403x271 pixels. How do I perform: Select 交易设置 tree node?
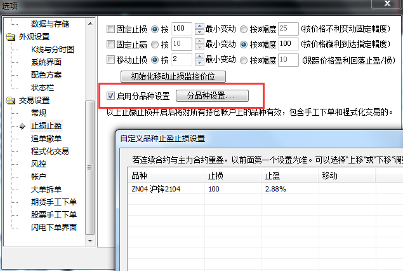(34, 101)
